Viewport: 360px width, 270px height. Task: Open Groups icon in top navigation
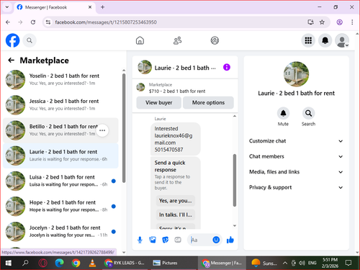click(x=215, y=40)
